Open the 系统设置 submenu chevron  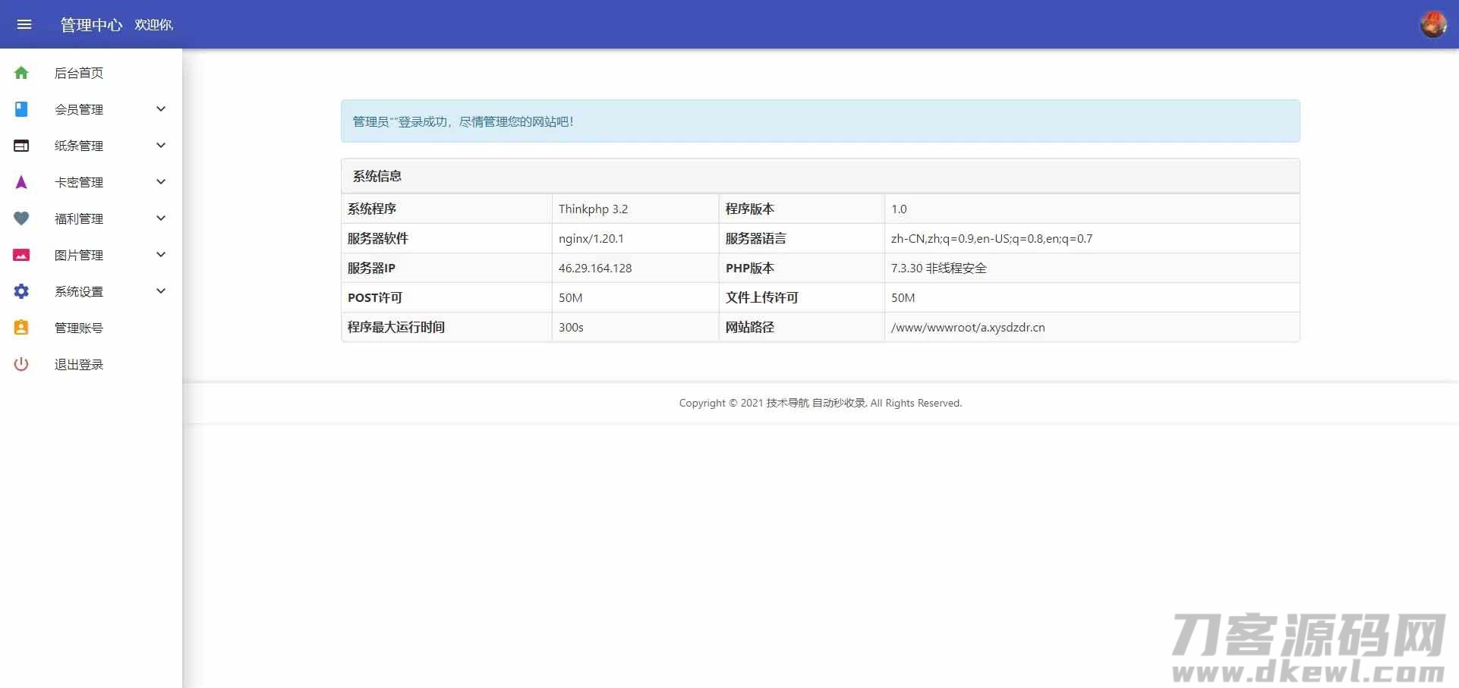(x=160, y=291)
